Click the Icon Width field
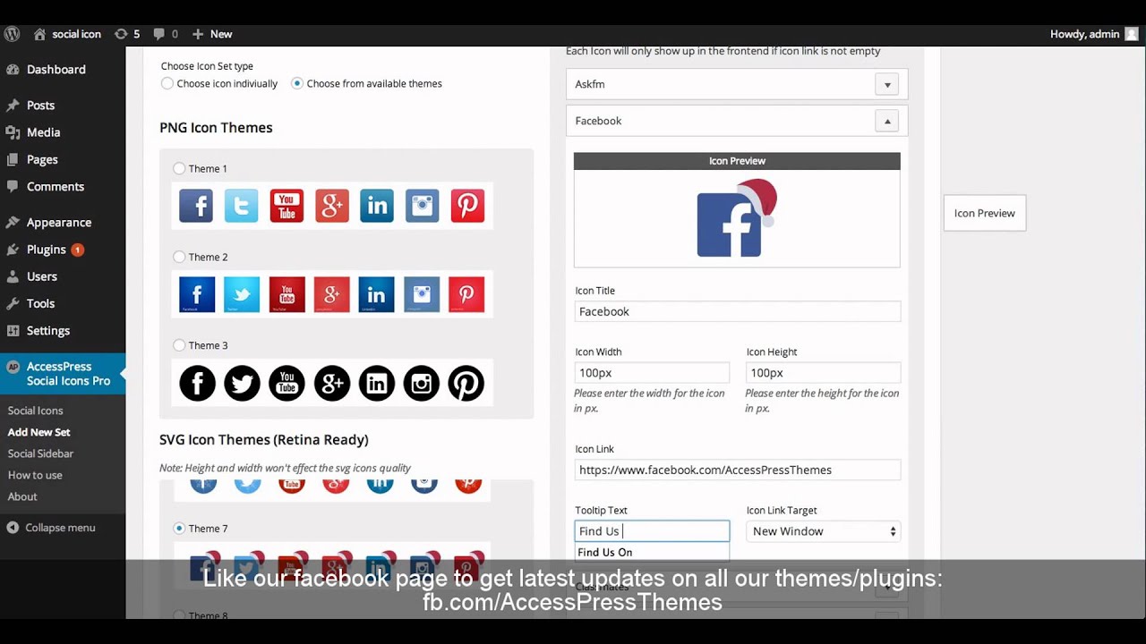 click(652, 372)
